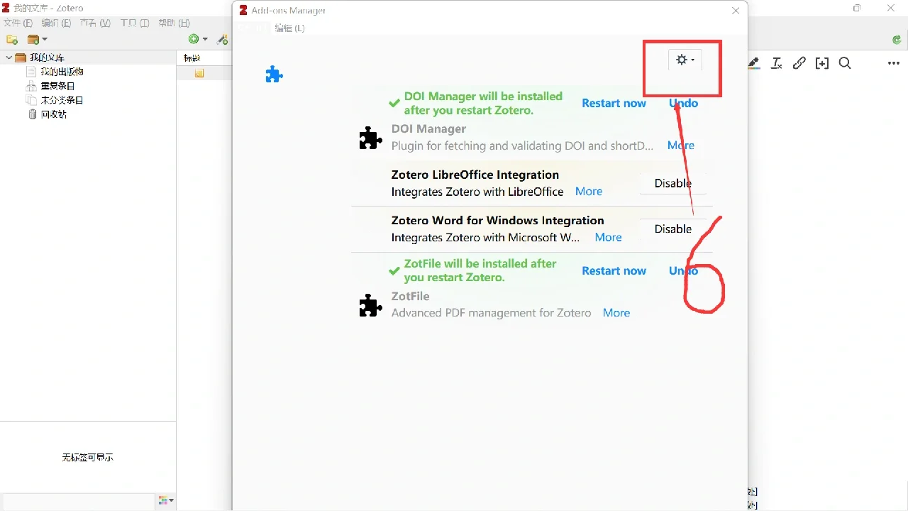Select 我的文库 in the collection tree
This screenshot has height=511, width=908.
point(47,57)
